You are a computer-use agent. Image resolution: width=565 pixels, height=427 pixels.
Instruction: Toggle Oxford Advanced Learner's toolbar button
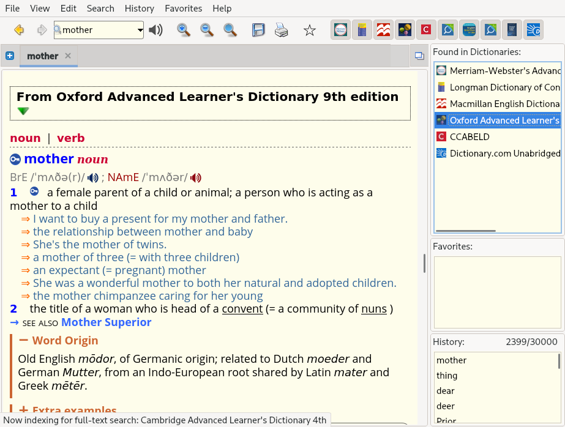tap(405, 30)
